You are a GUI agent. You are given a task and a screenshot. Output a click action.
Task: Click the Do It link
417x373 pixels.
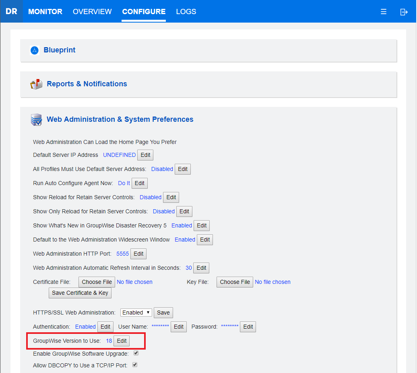click(x=124, y=183)
